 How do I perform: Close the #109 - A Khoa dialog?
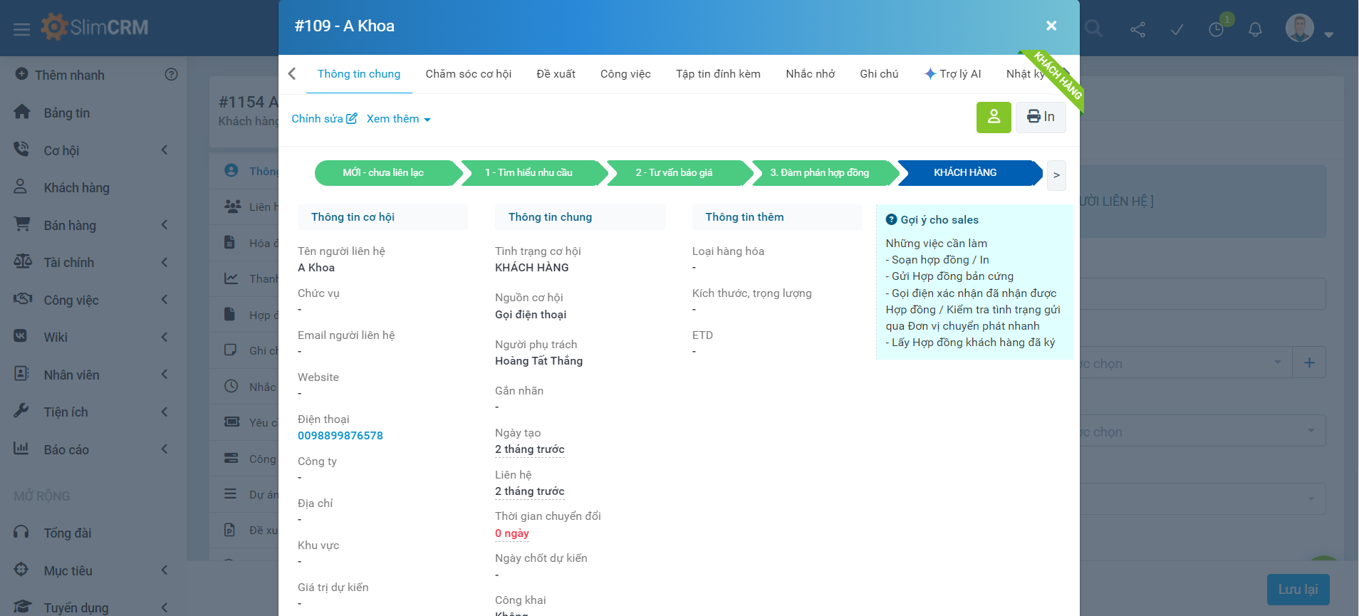coord(1051,26)
